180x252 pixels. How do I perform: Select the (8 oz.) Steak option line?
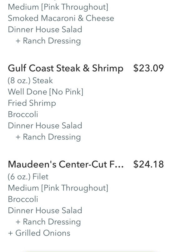[30, 80]
